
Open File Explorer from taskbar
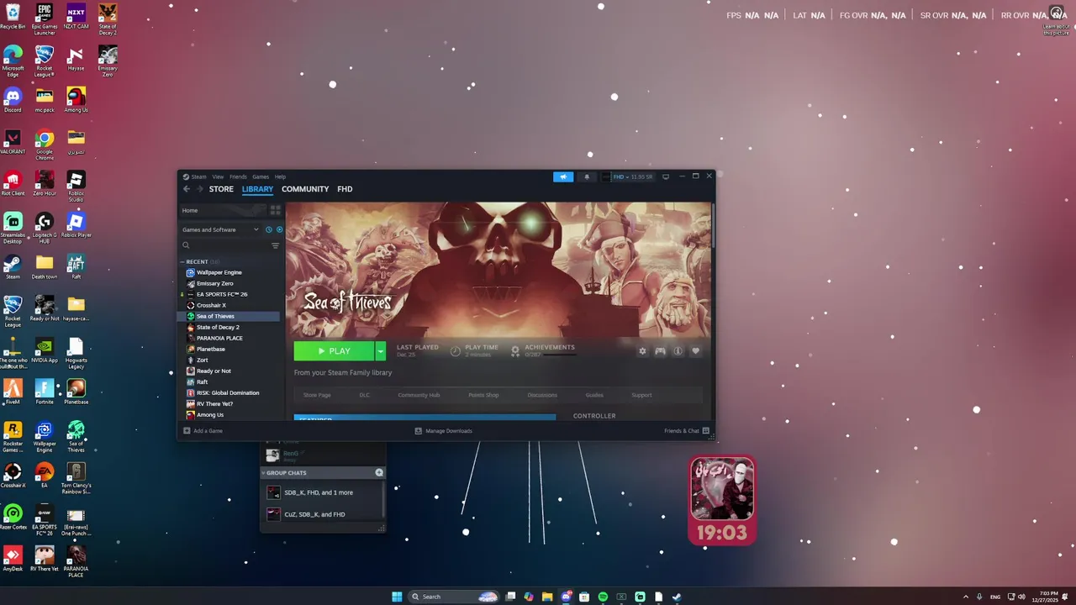coord(547,597)
